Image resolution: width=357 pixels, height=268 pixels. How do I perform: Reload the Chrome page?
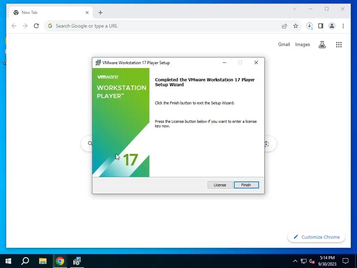(x=36, y=26)
